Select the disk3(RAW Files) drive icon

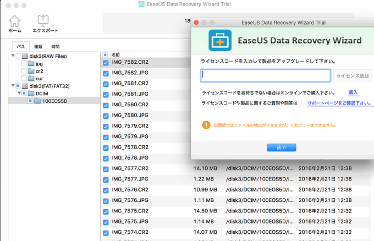(25, 56)
